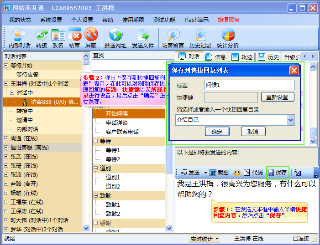Viewport: 320px width, 245px height.
Task: Collapse the 等待 quick reply group
Action: 95,141
